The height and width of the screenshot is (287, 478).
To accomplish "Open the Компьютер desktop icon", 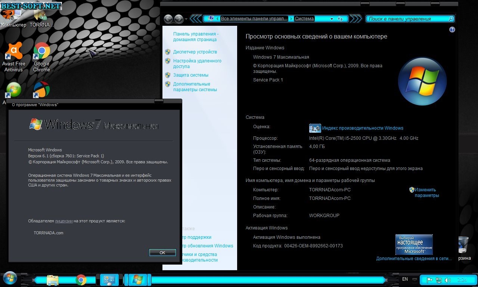I will pos(13,18).
